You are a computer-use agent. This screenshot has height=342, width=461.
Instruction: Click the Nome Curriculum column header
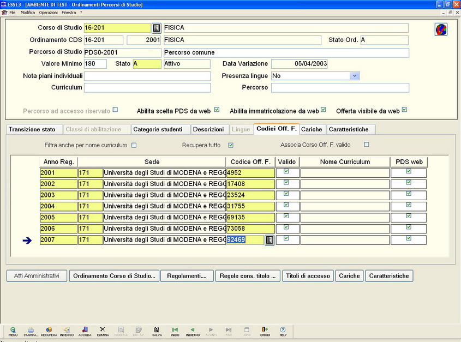coord(345,162)
